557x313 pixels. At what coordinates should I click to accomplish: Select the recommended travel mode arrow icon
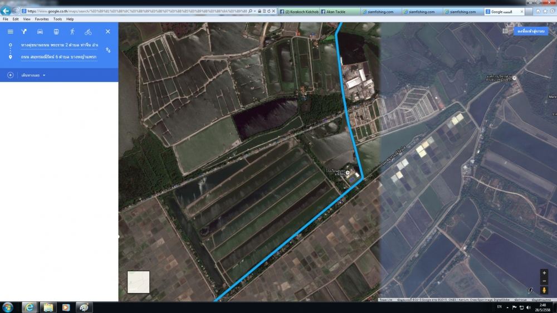coord(24,32)
